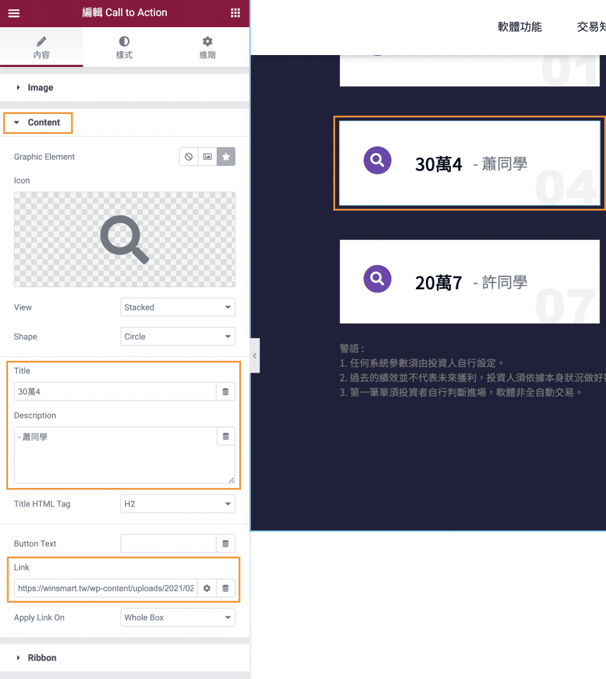Change Title HTML Tag from H2
The width and height of the screenshot is (606, 679).
tap(177, 504)
